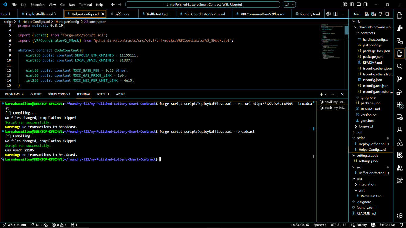406x228 pixels.
Task: Open the Run and Debug view icon
Action: point(400,92)
